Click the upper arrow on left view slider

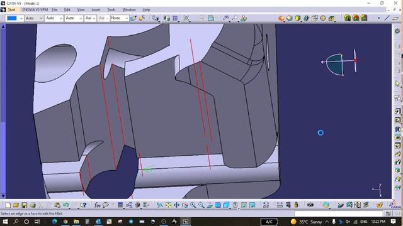(3, 26)
